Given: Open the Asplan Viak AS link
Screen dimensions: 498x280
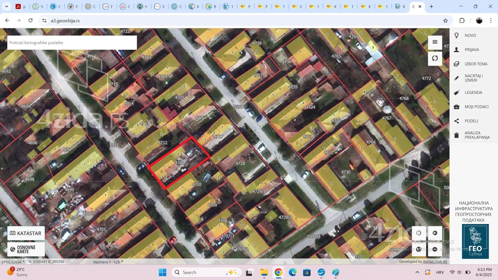Looking at the screenshot, I should 435,262.
